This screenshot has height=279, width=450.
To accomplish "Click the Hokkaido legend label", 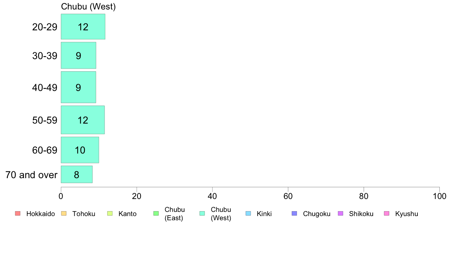I will tap(41, 214).
